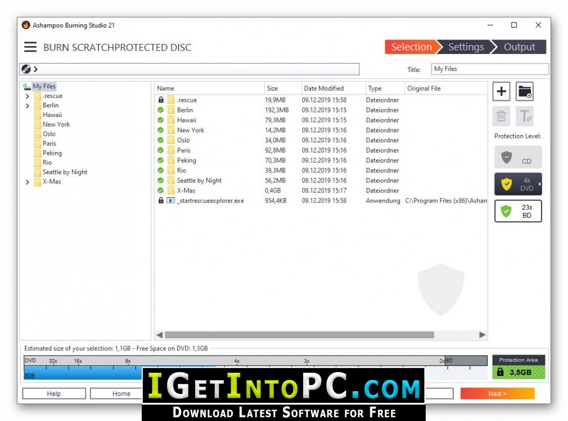568x421 pixels.
Task: Select the X-Mas row in file list
Action: click(x=321, y=190)
